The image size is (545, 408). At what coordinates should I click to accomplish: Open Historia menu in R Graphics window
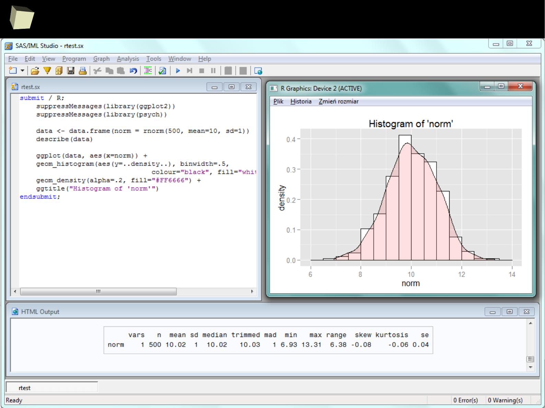coord(301,101)
